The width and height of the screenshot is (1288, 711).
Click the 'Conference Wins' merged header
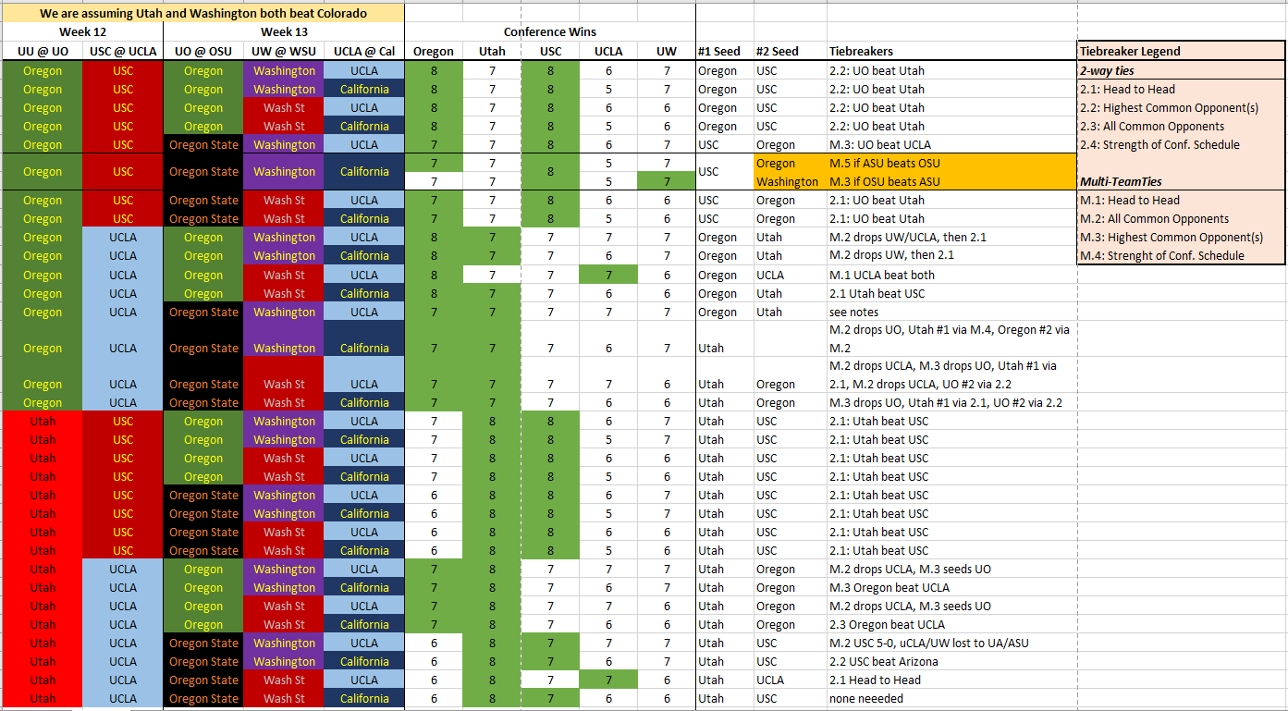[550, 32]
